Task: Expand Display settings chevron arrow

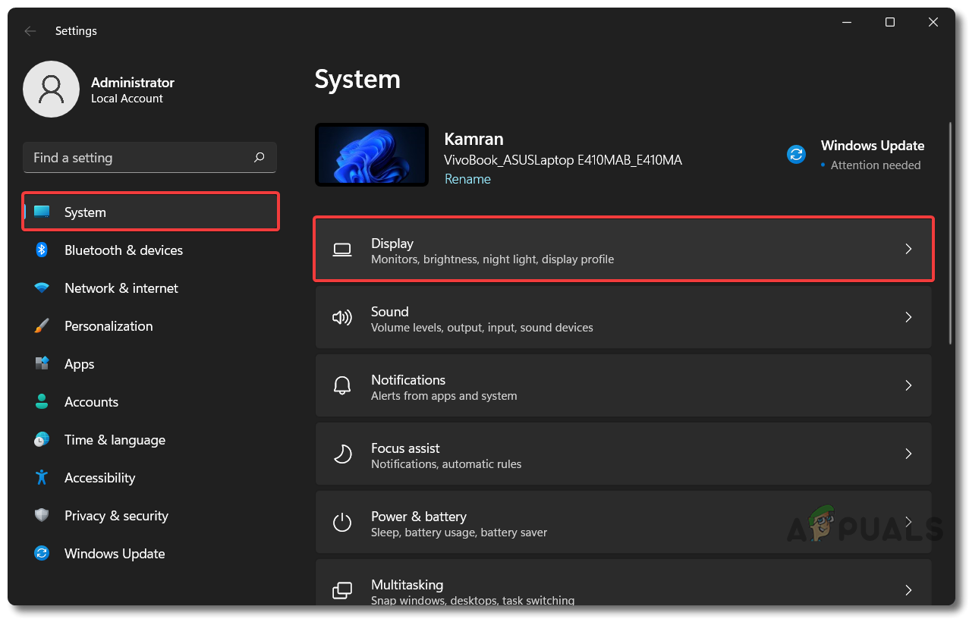Action: click(908, 250)
